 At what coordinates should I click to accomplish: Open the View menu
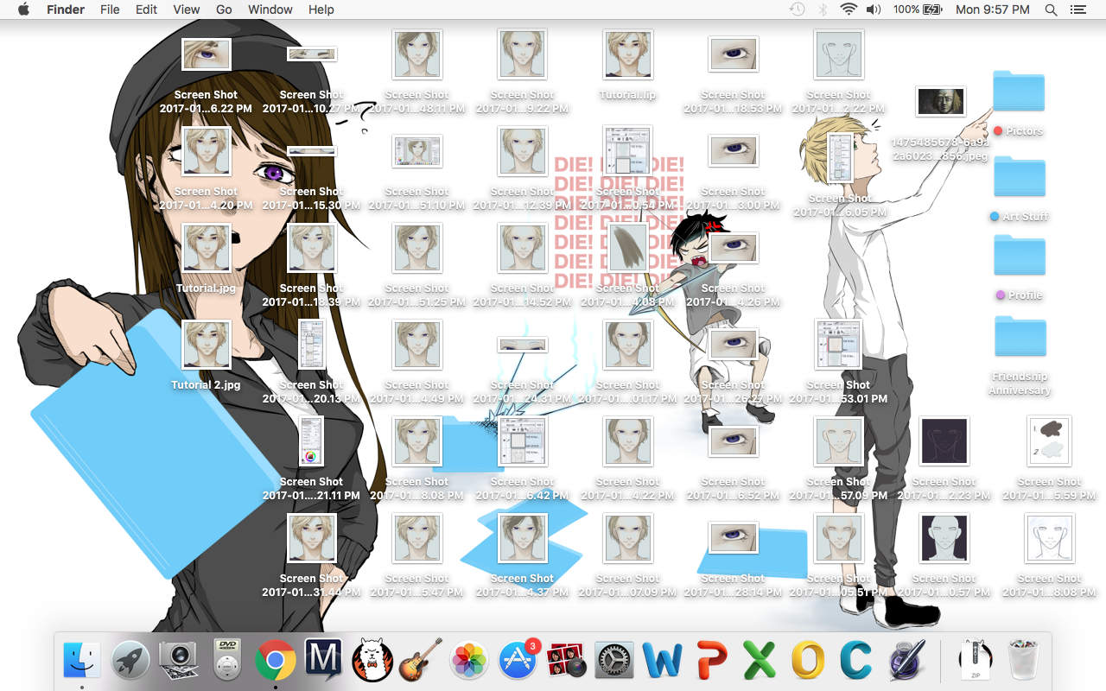point(187,10)
